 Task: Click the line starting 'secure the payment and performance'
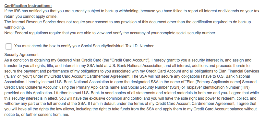(132, 71)
